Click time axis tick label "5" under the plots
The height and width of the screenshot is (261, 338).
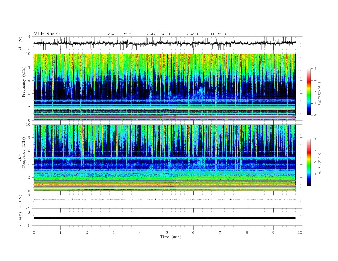[167, 232]
